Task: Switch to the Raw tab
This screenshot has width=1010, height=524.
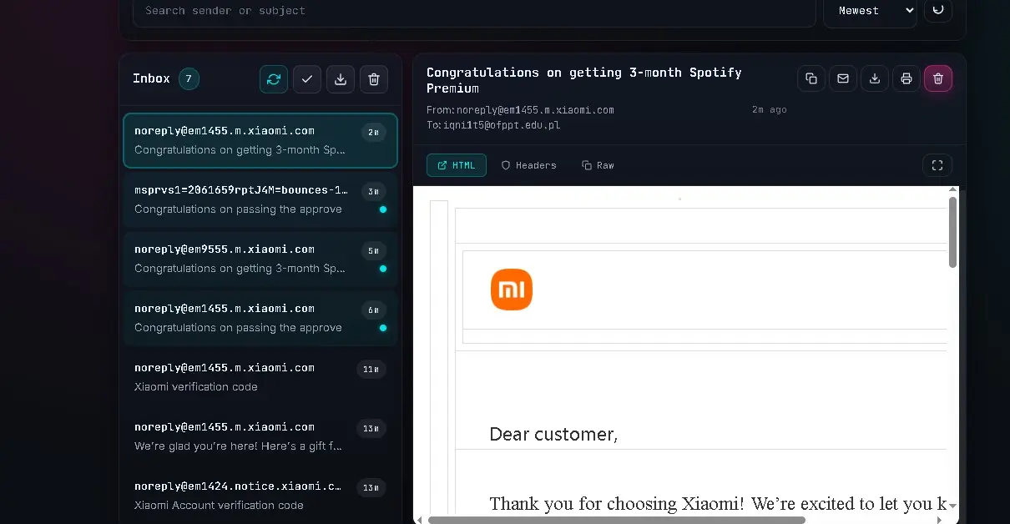Action: coord(598,165)
